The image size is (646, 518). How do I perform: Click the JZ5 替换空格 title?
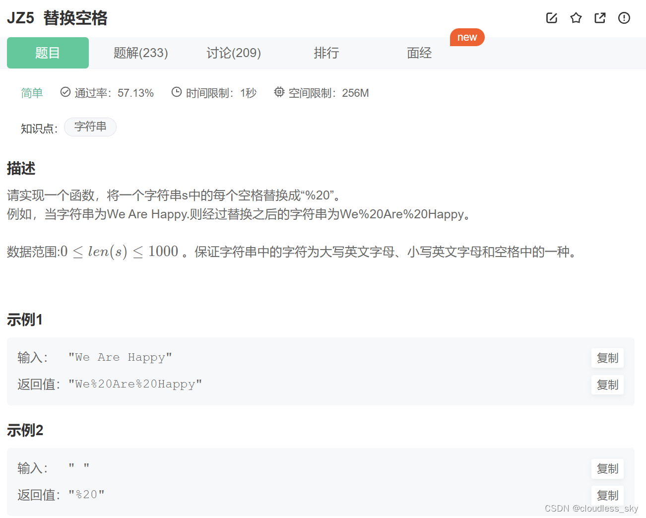tap(57, 18)
